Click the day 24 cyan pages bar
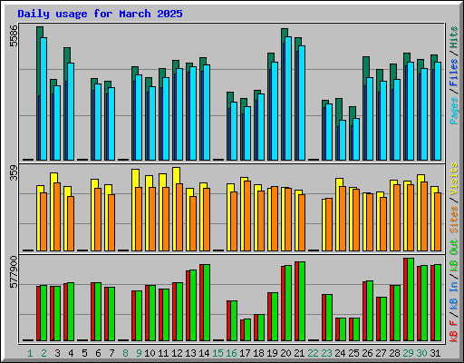This screenshot has height=363, width=464. [343, 140]
